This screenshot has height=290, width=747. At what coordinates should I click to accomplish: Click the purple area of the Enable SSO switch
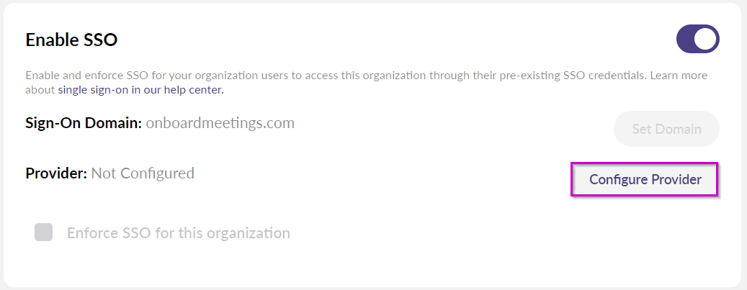click(x=685, y=39)
